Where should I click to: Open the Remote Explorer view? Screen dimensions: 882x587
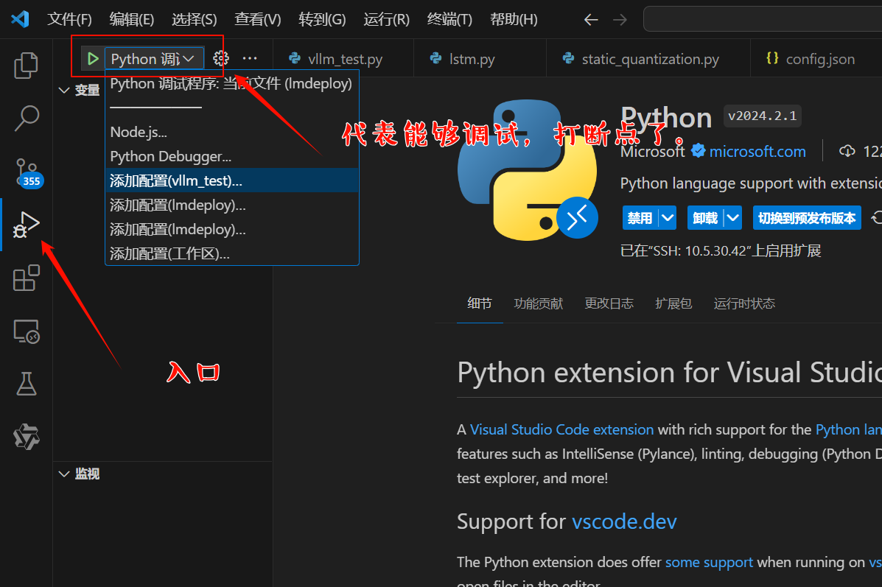coord(26,331)
